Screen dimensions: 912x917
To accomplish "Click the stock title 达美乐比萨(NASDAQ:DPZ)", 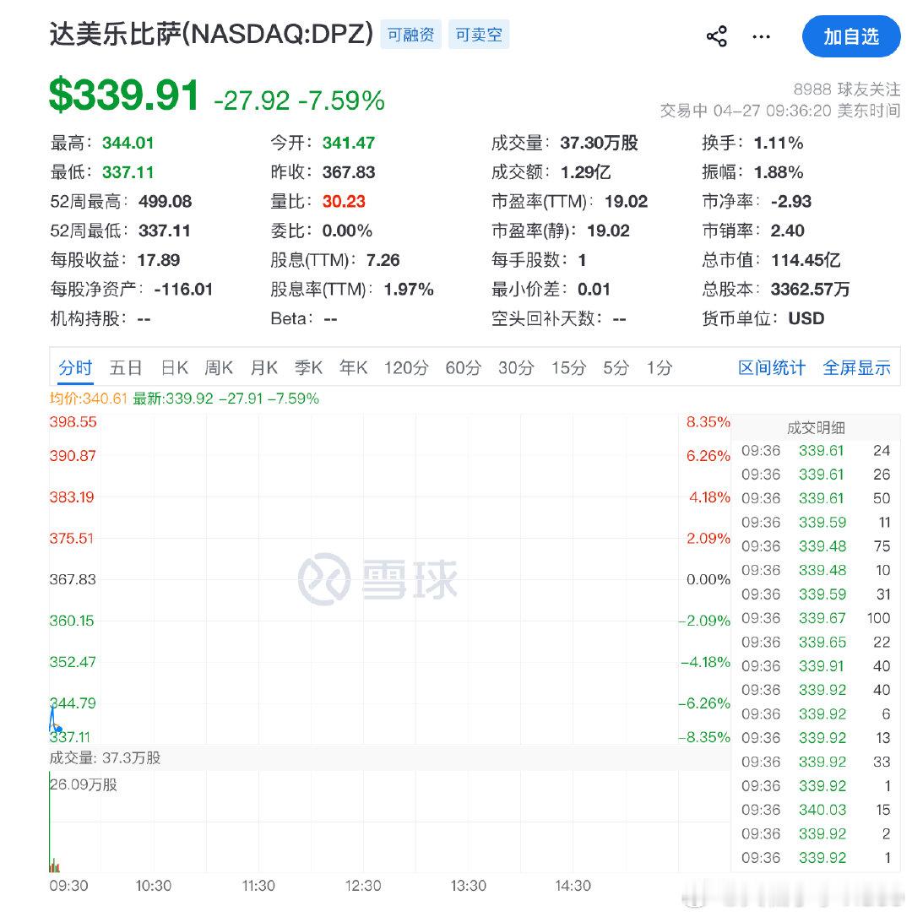I will click(x=211, y=34).
